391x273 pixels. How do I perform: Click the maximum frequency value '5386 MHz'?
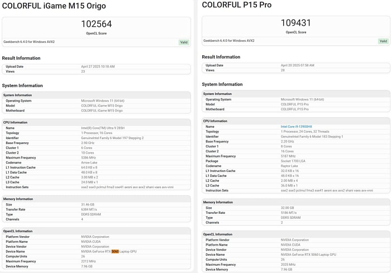[x=88, y=158]
